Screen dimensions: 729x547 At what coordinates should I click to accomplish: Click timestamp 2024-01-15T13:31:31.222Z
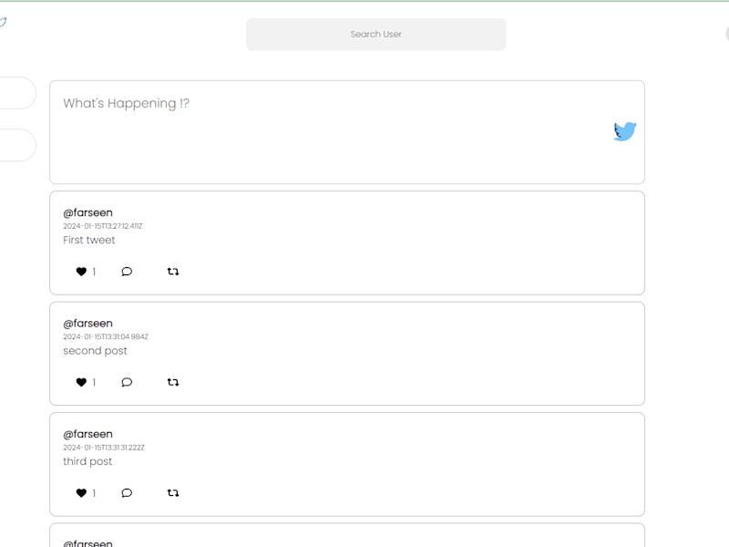click(x=104, y=448)
